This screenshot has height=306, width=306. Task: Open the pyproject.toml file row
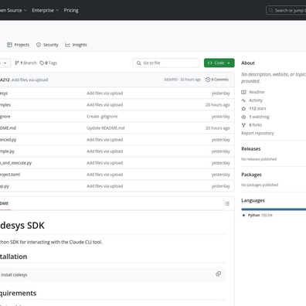point(117,175)
